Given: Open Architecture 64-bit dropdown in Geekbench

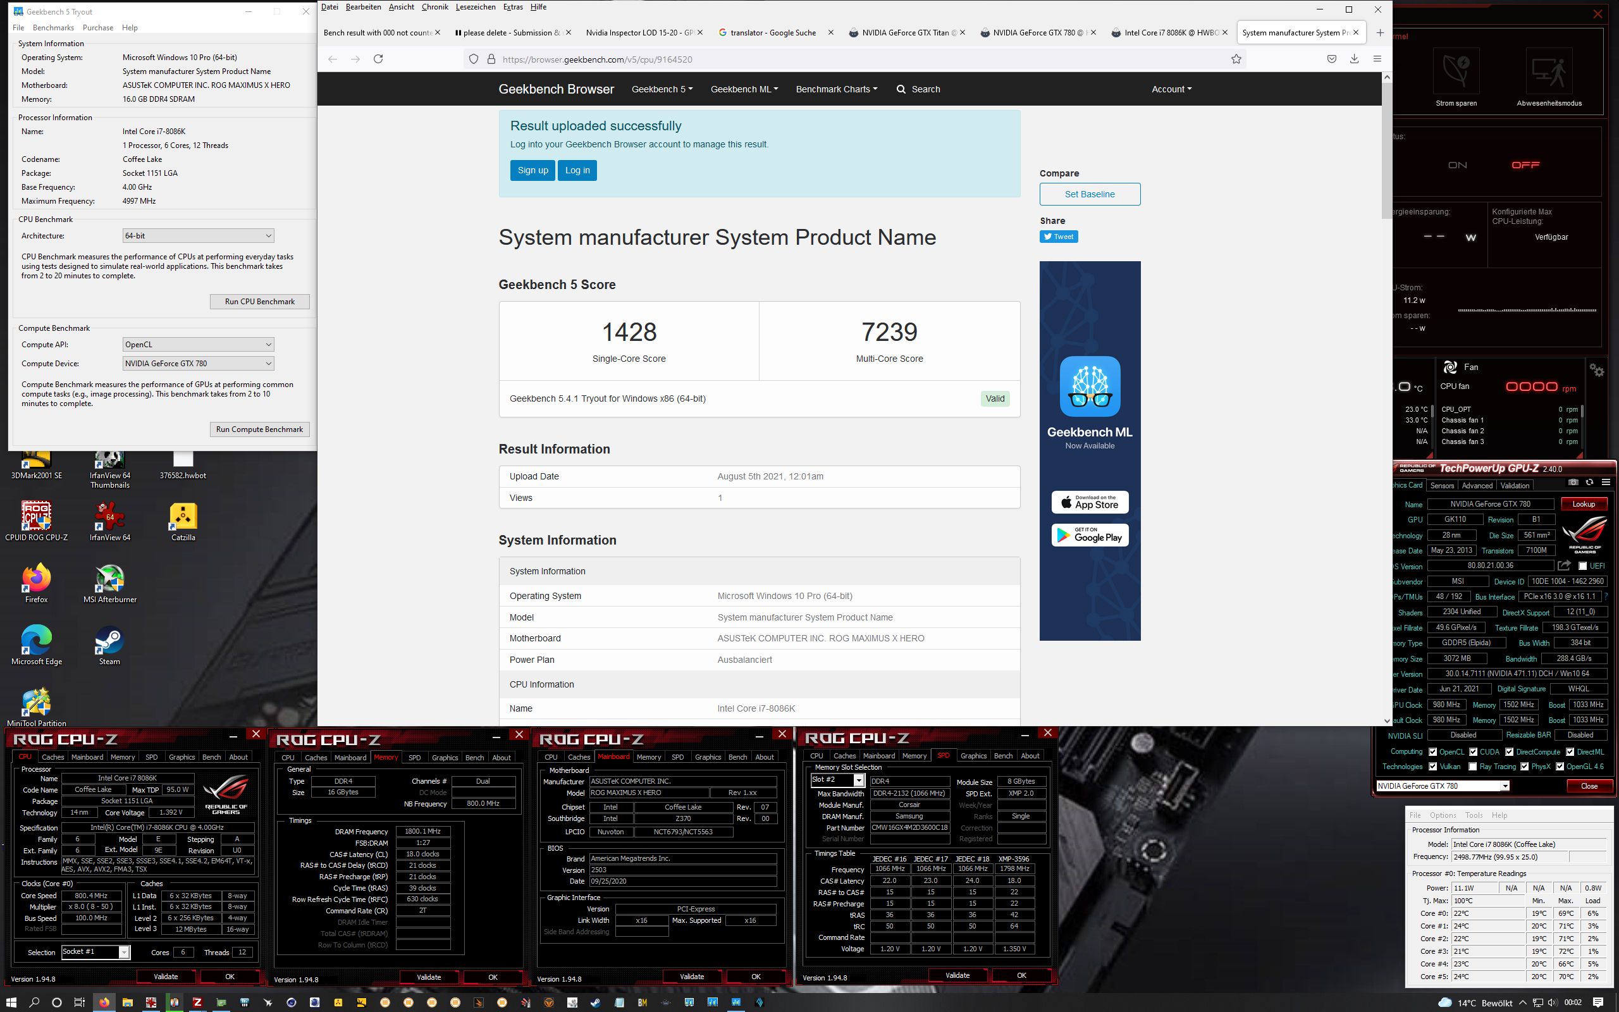Looking at the screenshot, I should tap(198, 235).
